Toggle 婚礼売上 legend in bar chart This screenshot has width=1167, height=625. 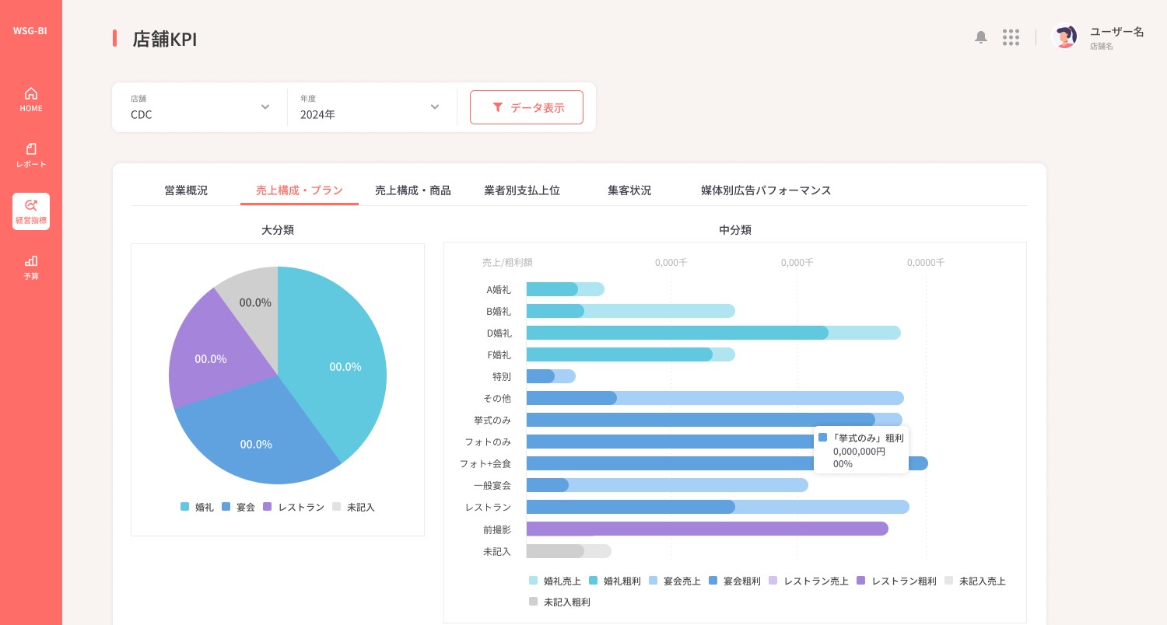555,581
